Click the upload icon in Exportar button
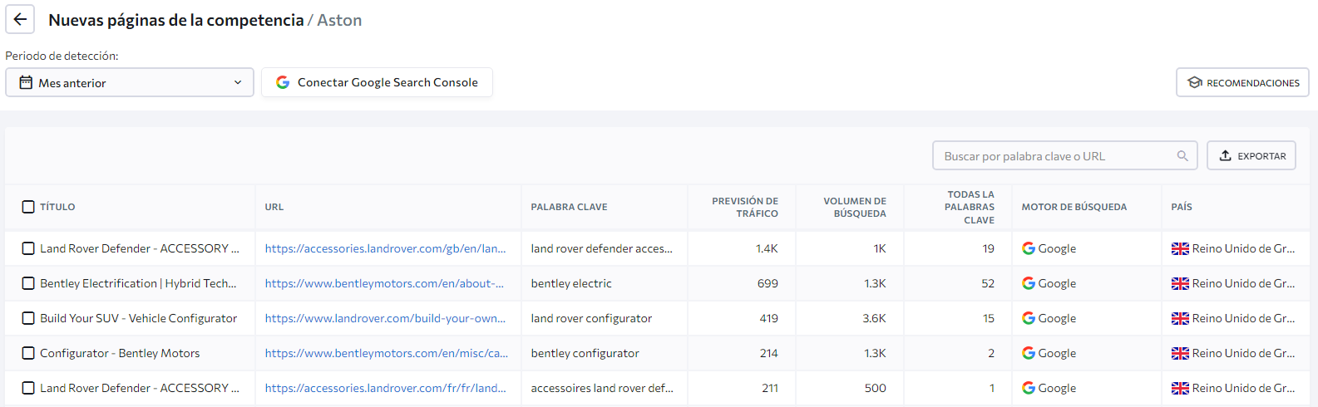The height and width of the screenshot is (407, 1318). 1225,155
